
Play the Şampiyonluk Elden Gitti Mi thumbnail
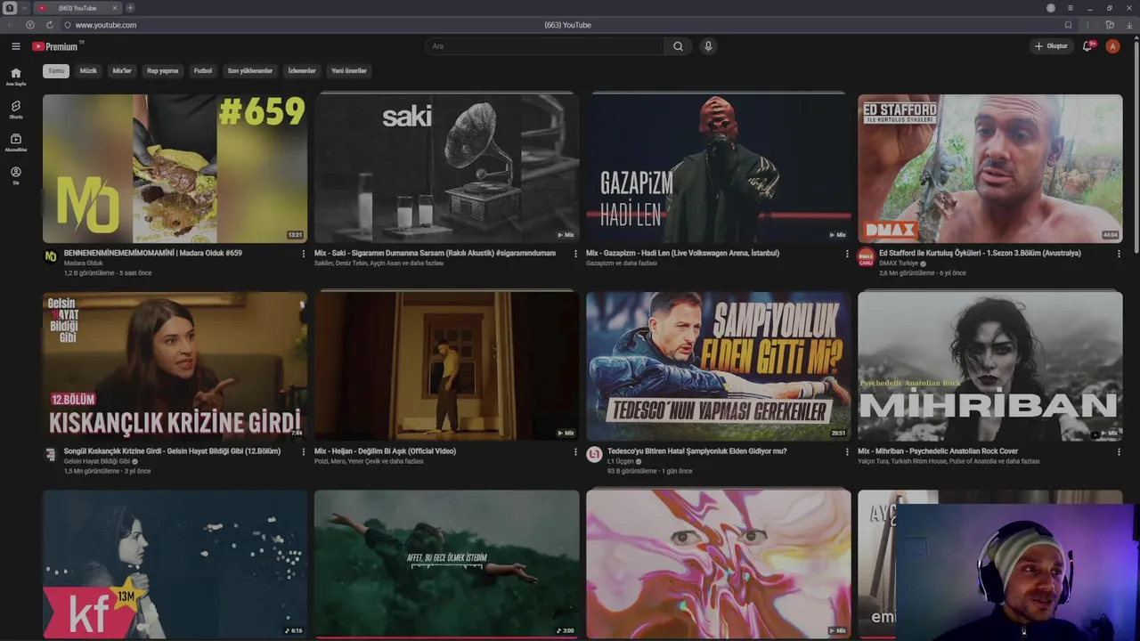pos(718,366)
